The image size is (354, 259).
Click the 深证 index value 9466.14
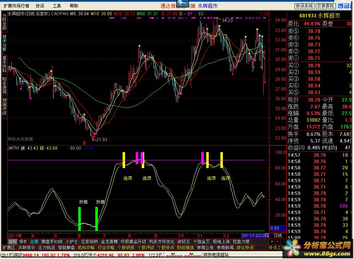point(30,255)
